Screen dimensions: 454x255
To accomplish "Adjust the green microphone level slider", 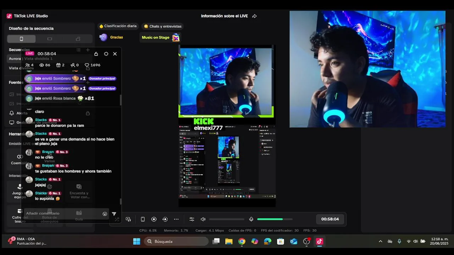I will (x=275, y=219).
